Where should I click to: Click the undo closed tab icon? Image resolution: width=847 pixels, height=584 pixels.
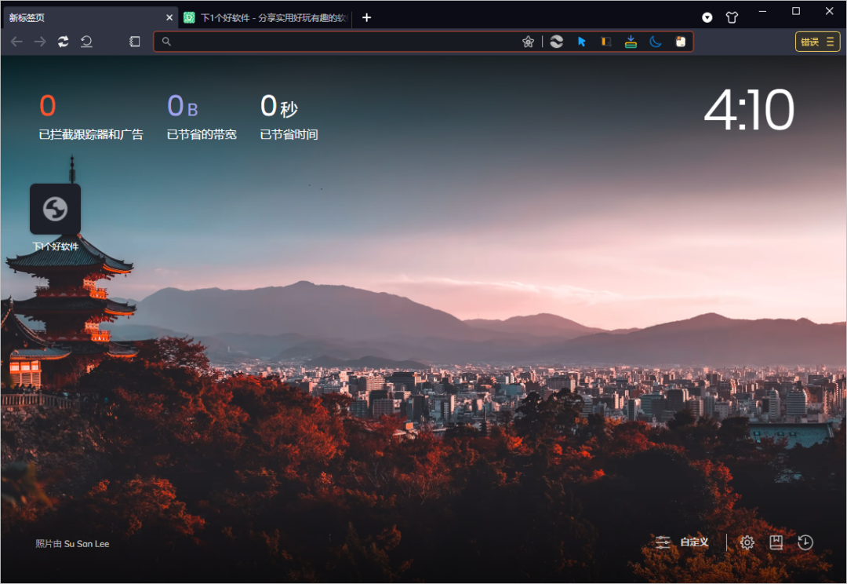tap(86, 42)
